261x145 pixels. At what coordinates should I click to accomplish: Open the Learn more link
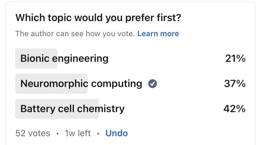coord(158,34)
